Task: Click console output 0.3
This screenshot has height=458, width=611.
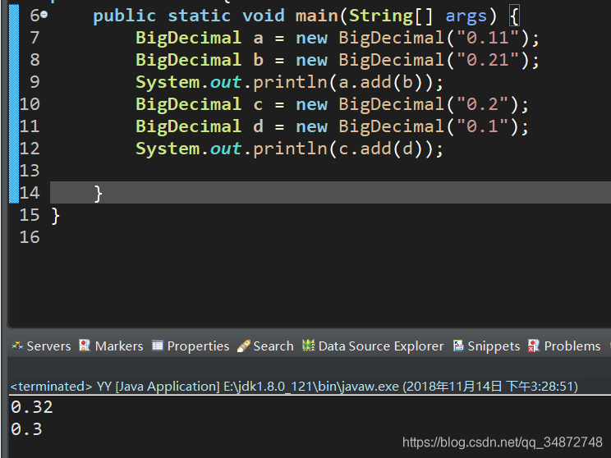Action: click(x=26, y=429)
